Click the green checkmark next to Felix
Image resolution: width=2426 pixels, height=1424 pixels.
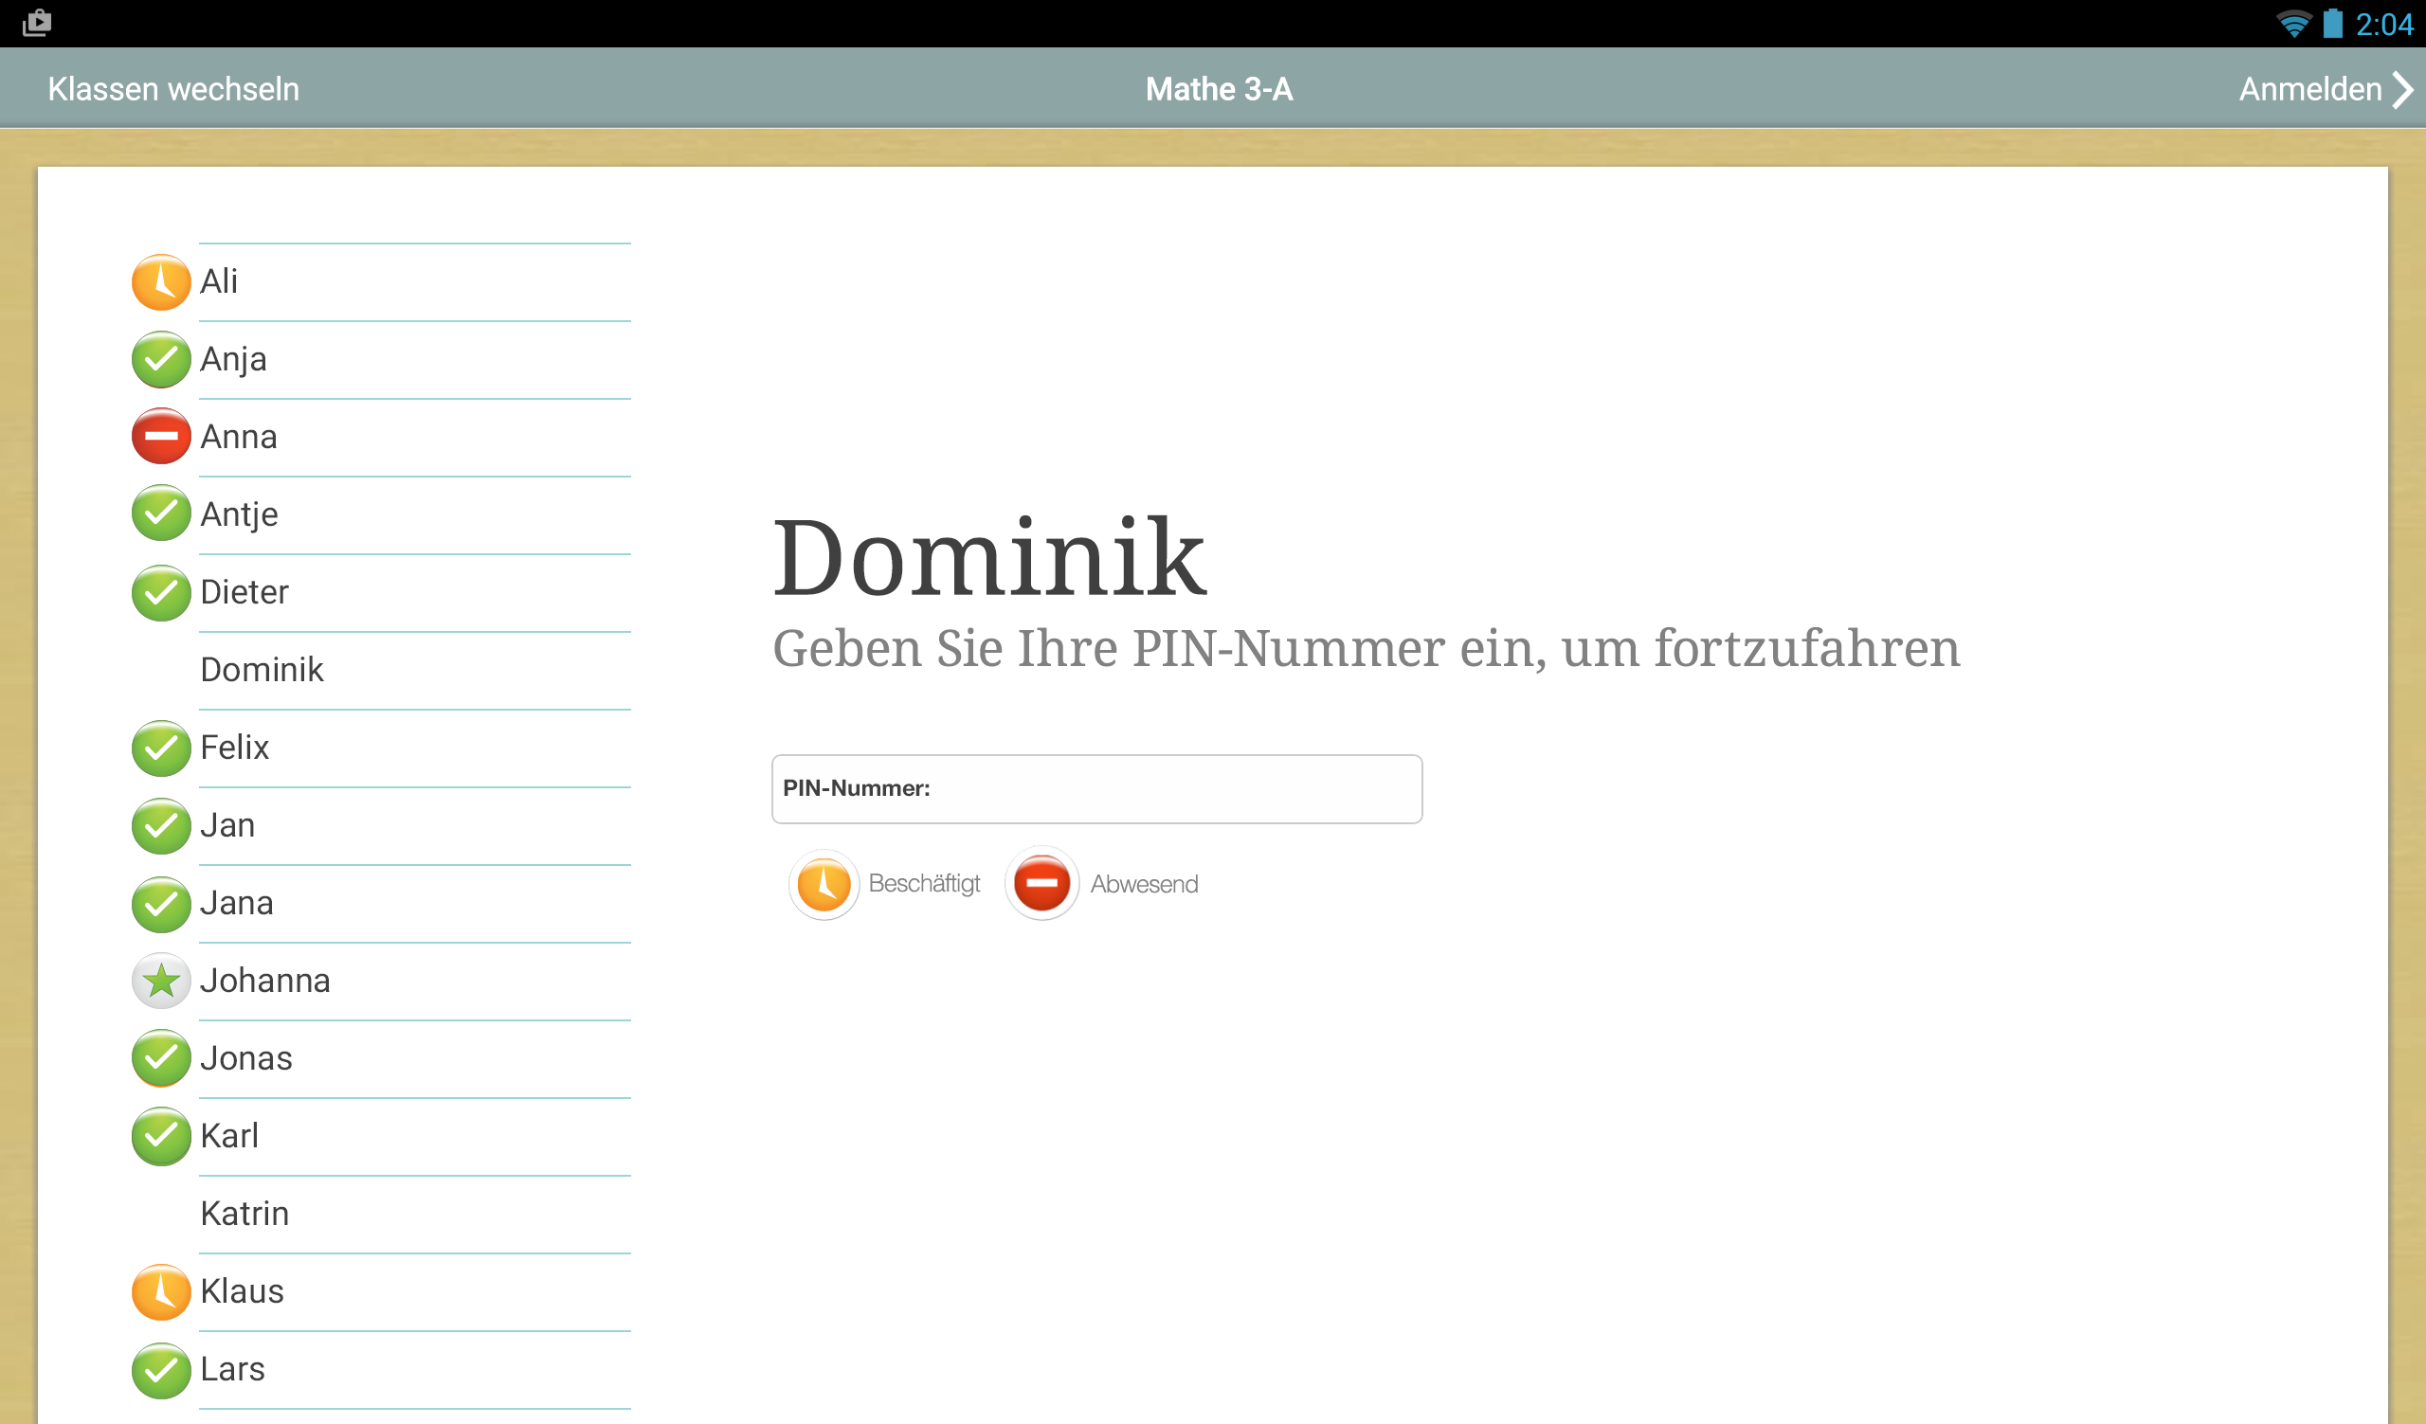coord(161,748)
